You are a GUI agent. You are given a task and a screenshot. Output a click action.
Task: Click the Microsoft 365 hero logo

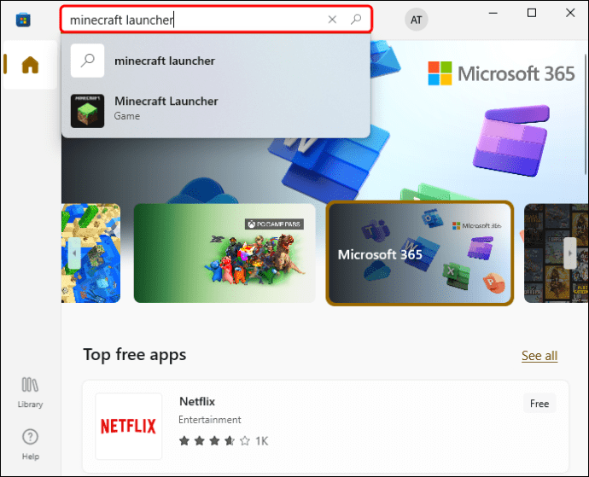(x=501, y=73)
